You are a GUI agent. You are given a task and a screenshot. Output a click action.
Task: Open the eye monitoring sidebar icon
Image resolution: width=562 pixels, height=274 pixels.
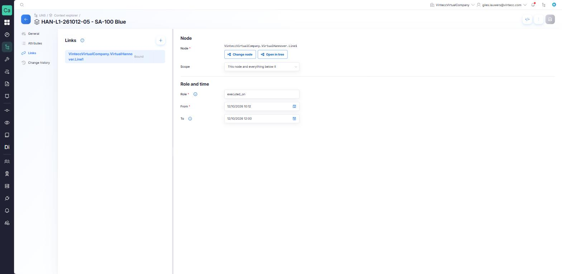(x=7, y=122)
